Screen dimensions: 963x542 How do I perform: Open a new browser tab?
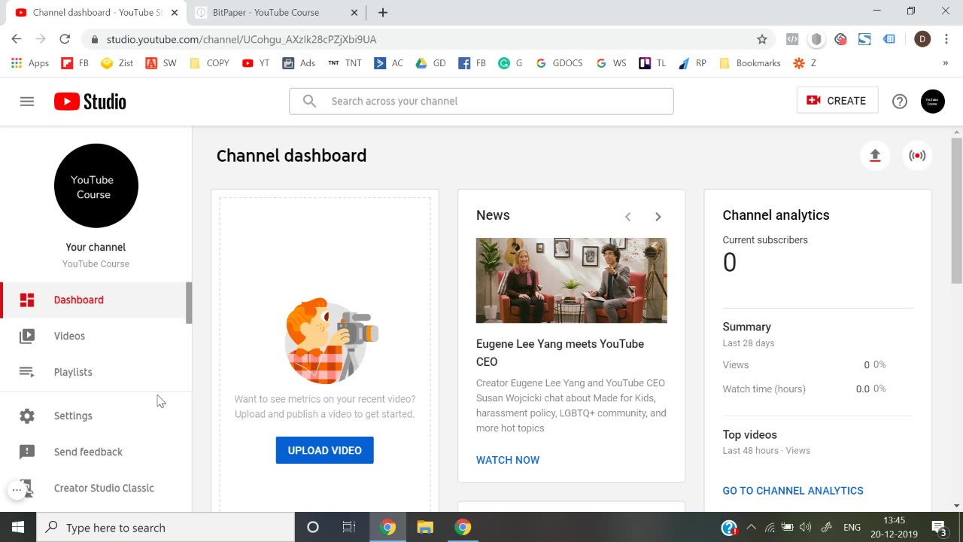tap(383, 12)
